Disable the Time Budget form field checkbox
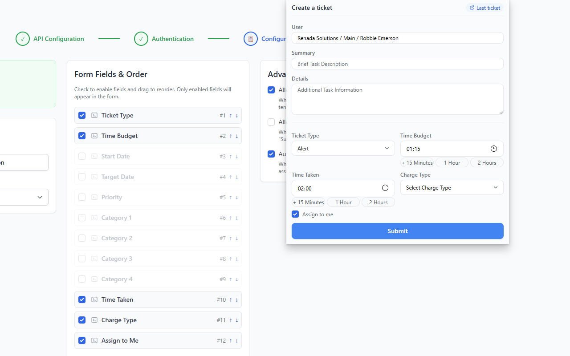This screenshot has width=570, height=356. (82, 136)
